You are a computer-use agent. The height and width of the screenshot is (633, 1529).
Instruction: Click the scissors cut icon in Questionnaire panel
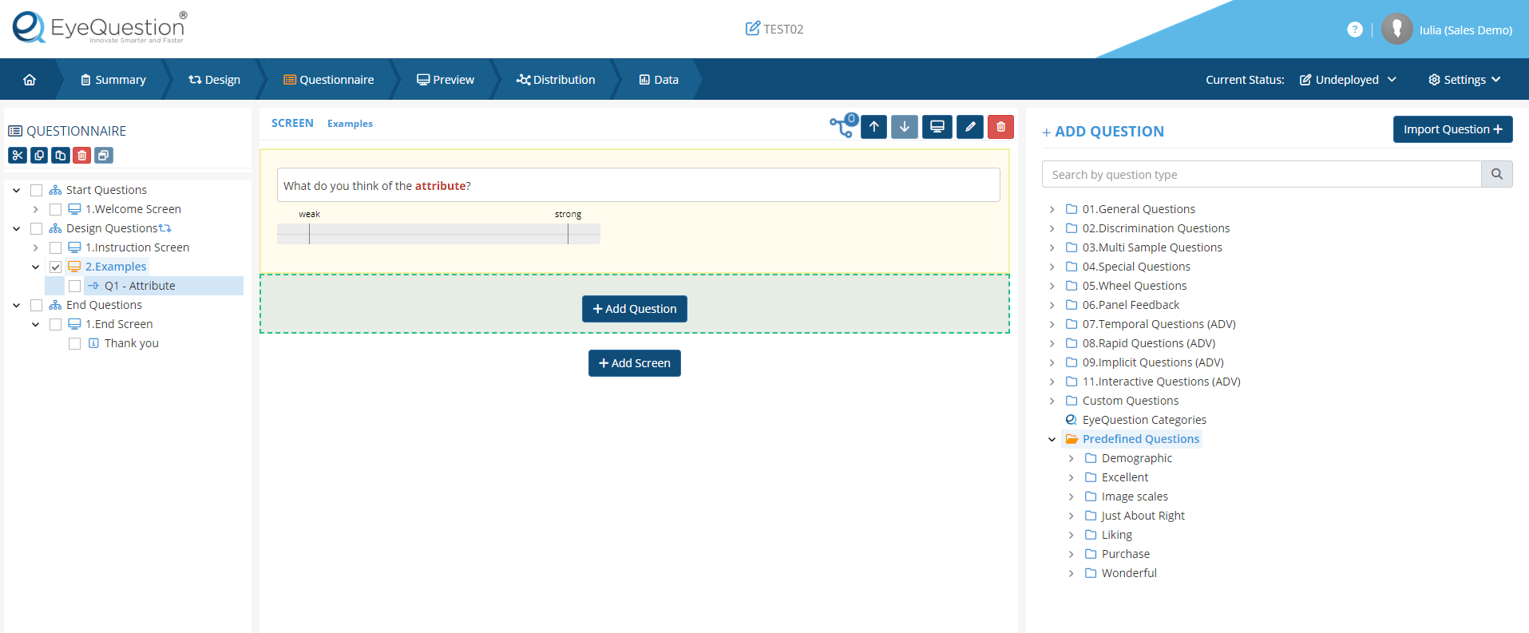pos(18,156)
